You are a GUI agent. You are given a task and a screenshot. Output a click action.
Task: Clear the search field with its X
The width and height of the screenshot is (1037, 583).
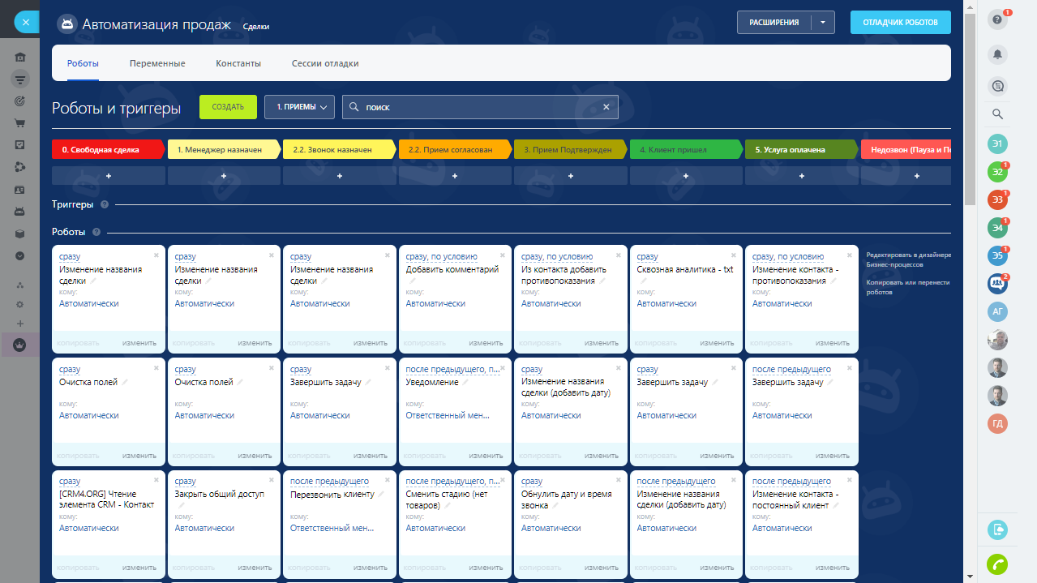(606, 107)
